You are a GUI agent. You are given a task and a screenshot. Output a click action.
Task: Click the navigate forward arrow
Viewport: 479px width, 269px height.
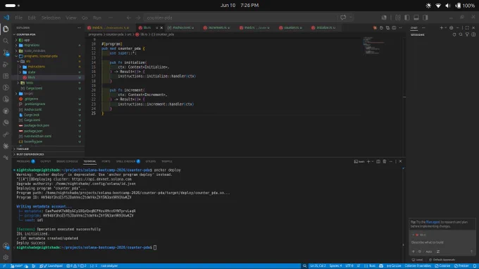(138, 18)
